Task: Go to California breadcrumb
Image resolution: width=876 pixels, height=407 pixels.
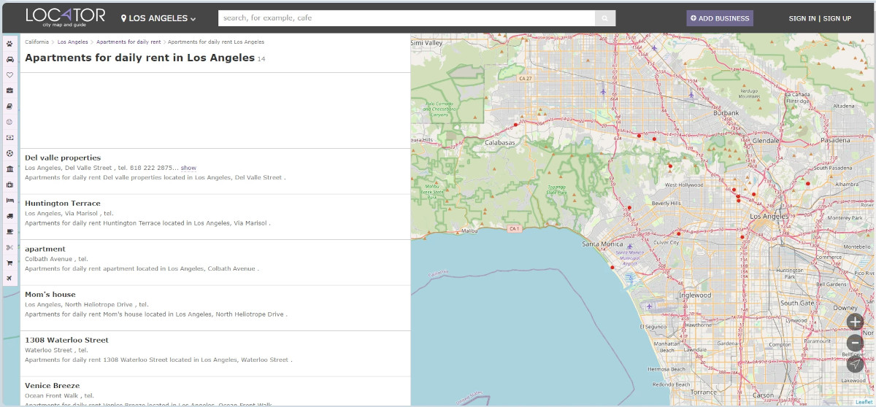Action: [36, 42]
